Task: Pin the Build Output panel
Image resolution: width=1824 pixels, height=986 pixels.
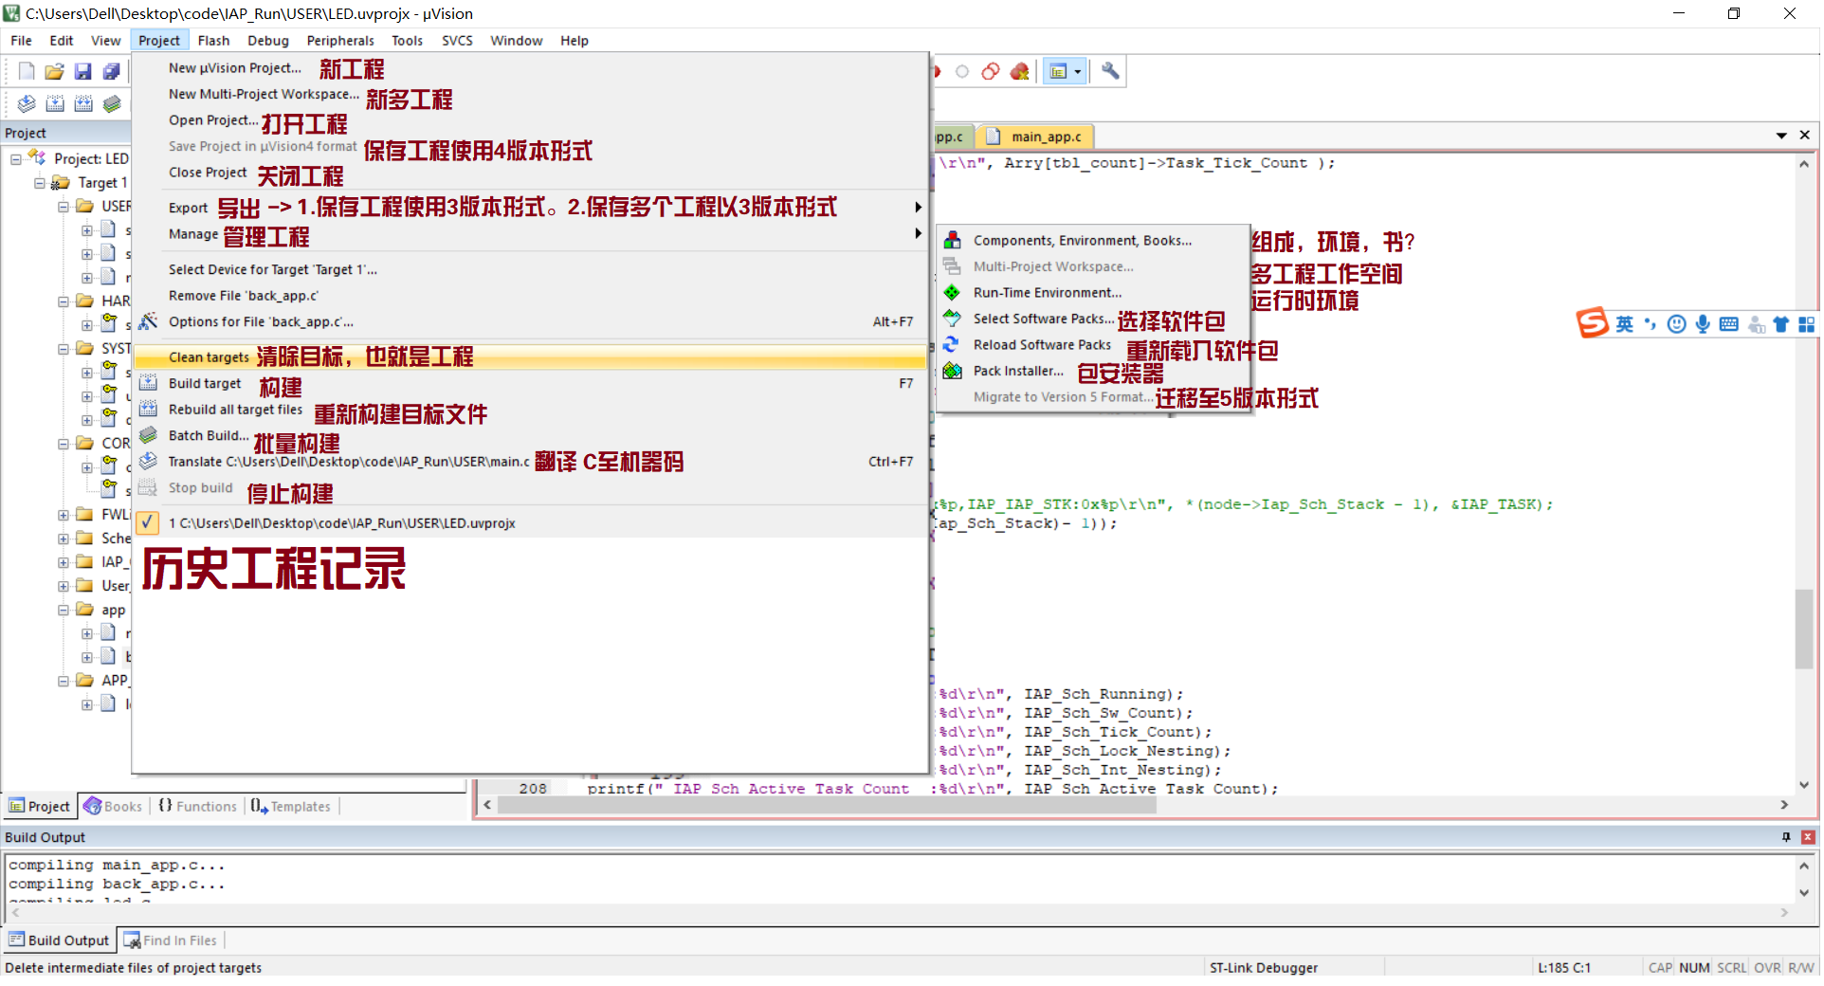Action: [1786, 837]
